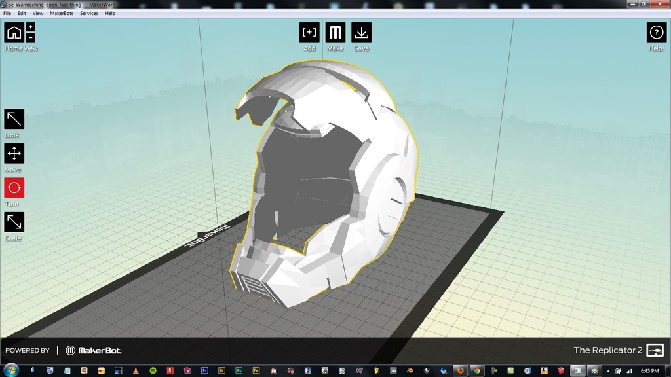Screen dimensions: 671x377
Task: Open the Windows Start menu
Action: point(9,370)
